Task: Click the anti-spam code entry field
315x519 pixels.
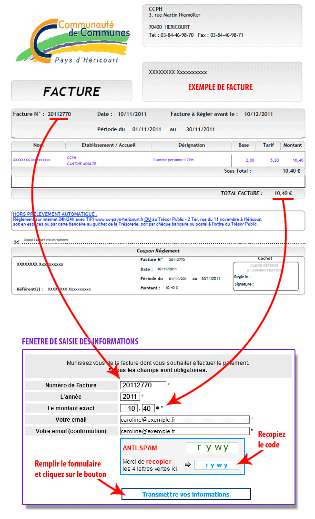Action: (x=216, y=465)
